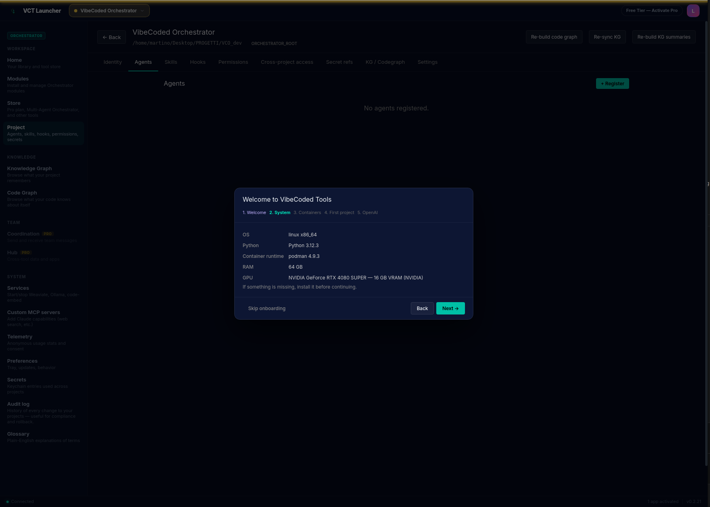Open Audit log in the sidebar
The height and width of the screenshot is (507, 710).
point(43,413)
